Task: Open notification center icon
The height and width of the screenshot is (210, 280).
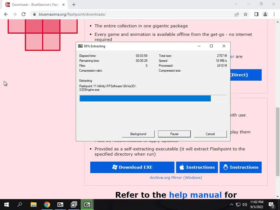Action: (272, 205)
